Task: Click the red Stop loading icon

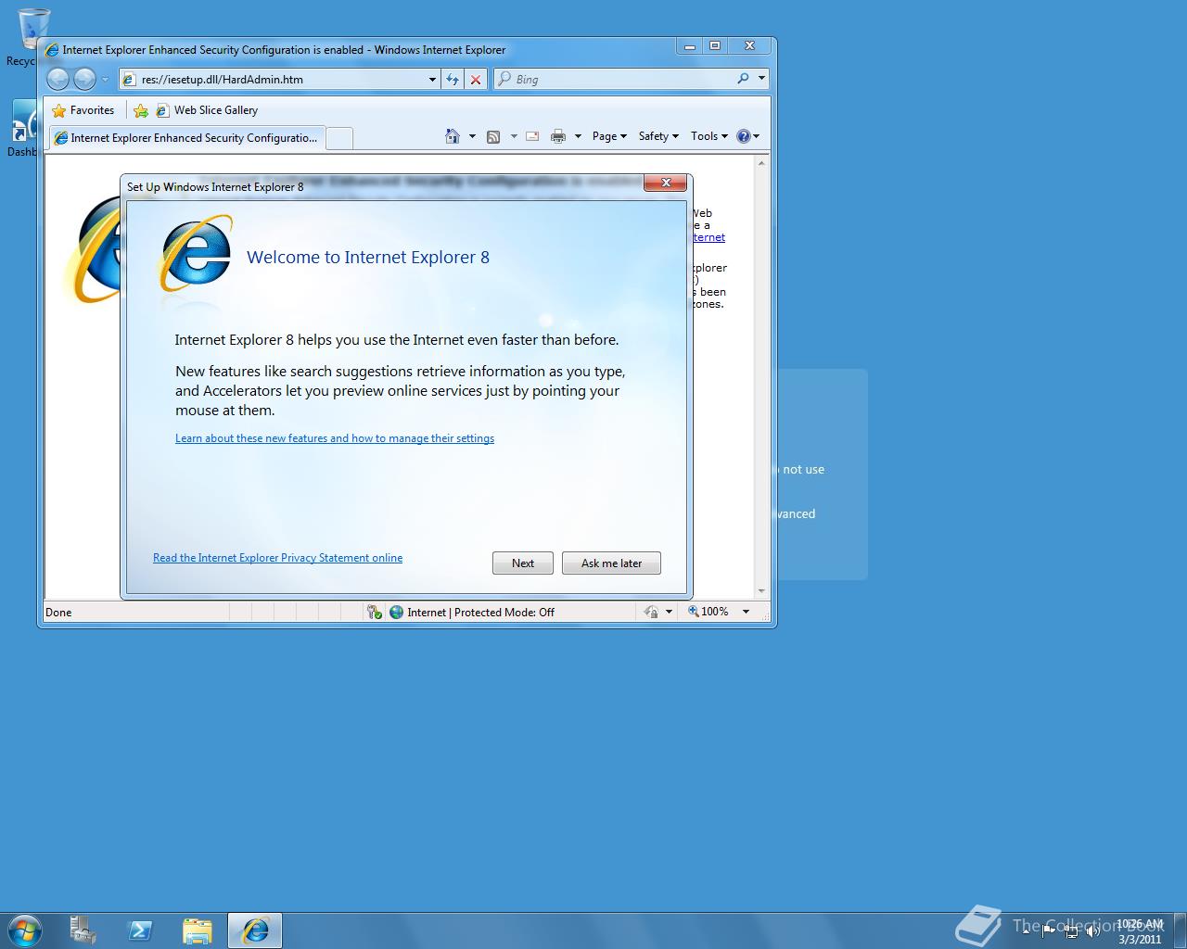Action: click(x=476, y=80)
